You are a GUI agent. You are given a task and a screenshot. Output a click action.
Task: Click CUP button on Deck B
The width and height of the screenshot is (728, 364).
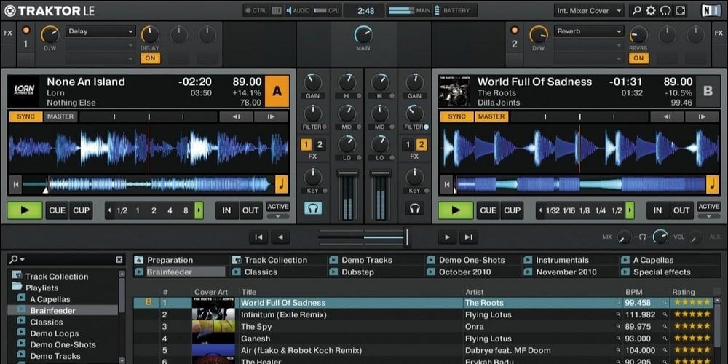pyautogui.click(x=512, y=210)
